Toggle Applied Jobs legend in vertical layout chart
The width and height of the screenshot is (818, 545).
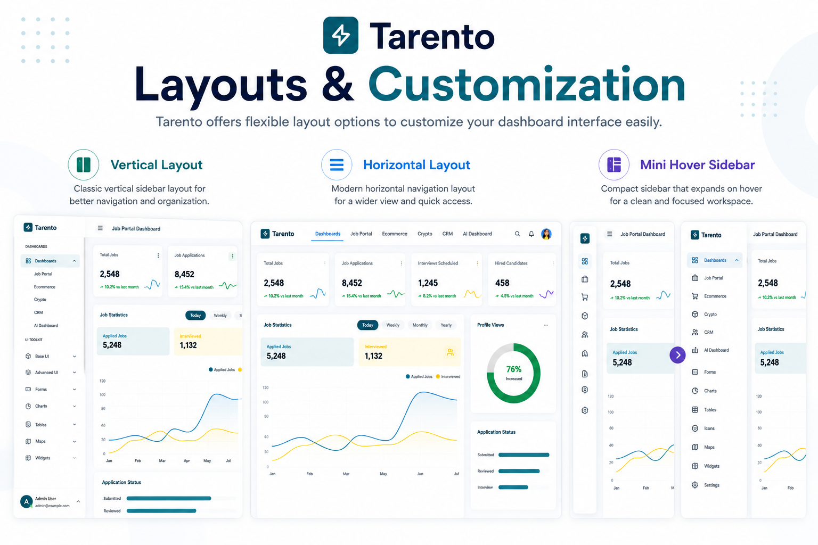[222, 369]
